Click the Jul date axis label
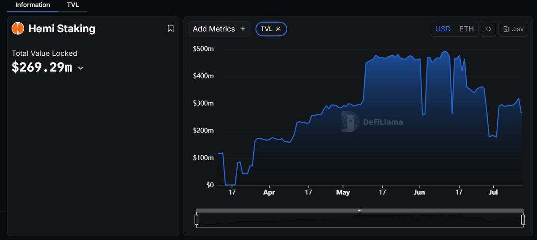 pos(493,193)
